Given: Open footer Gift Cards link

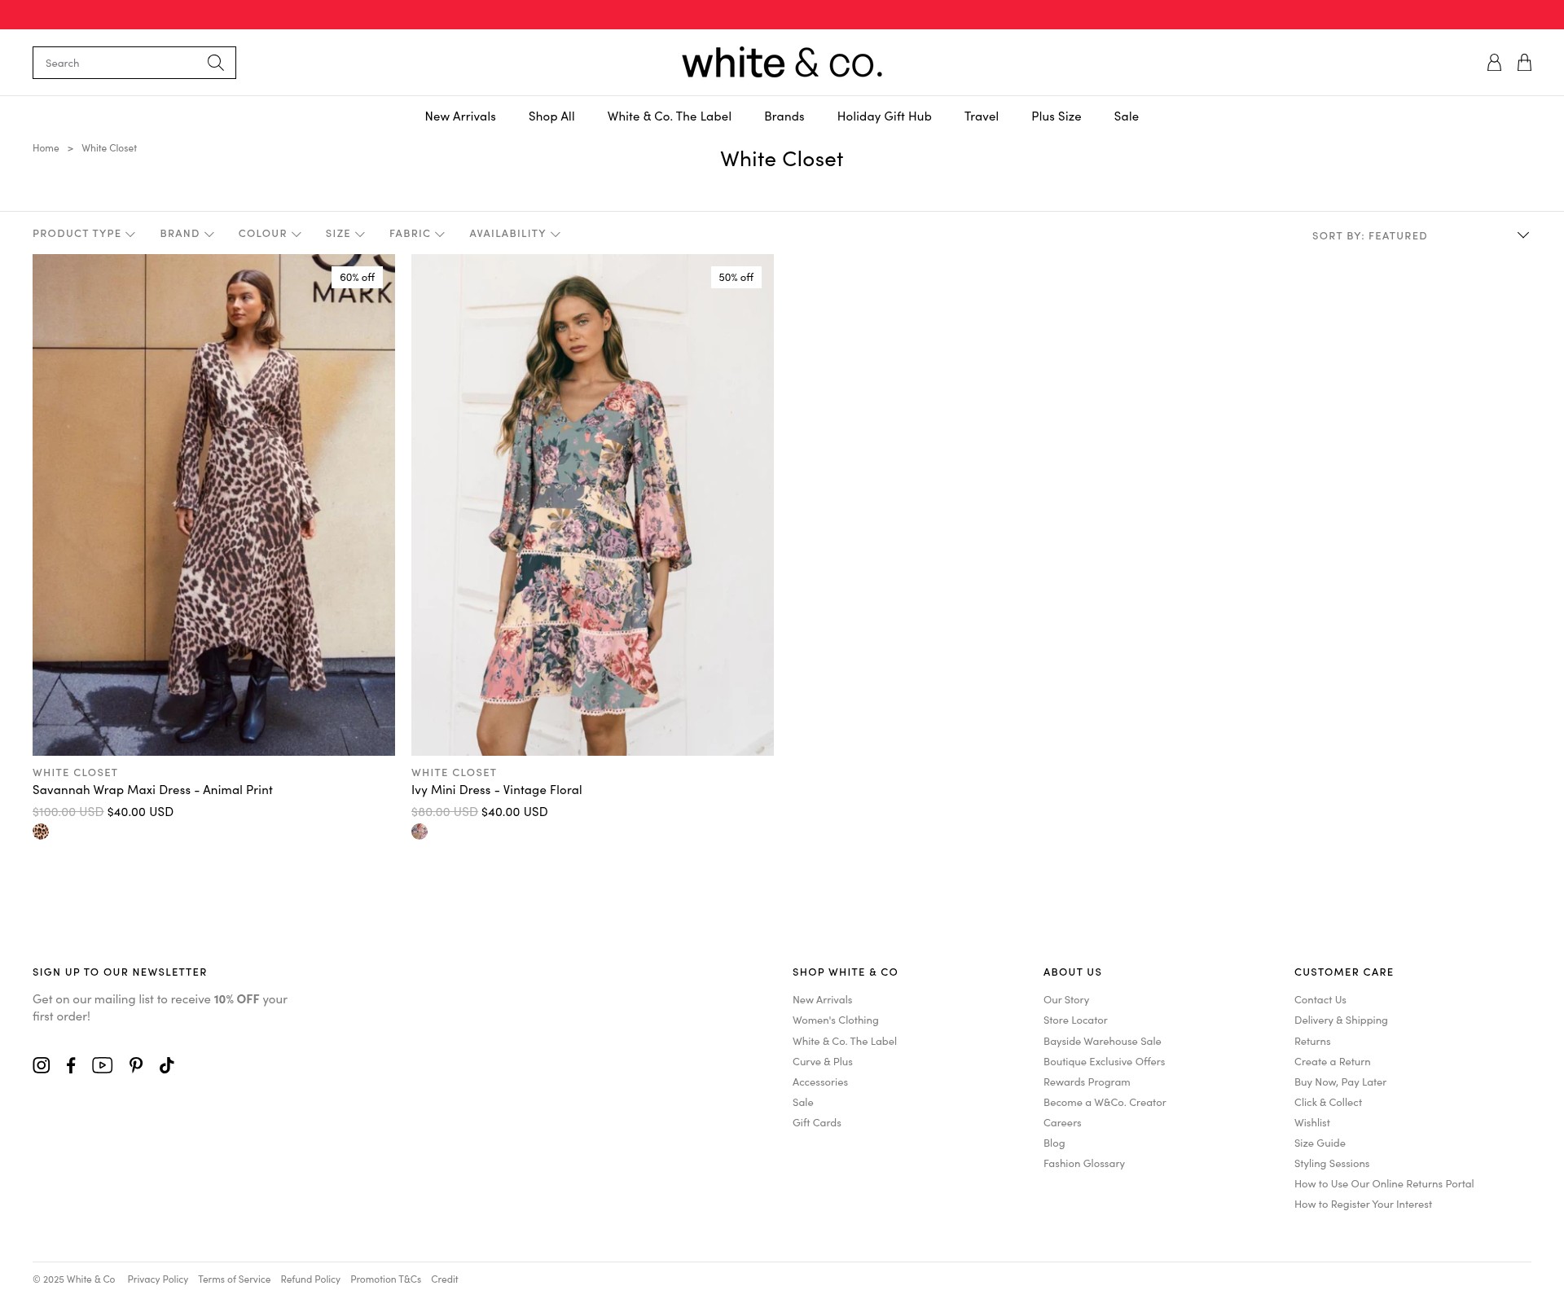Looking at the screenshot, I should pos(817,1123).
